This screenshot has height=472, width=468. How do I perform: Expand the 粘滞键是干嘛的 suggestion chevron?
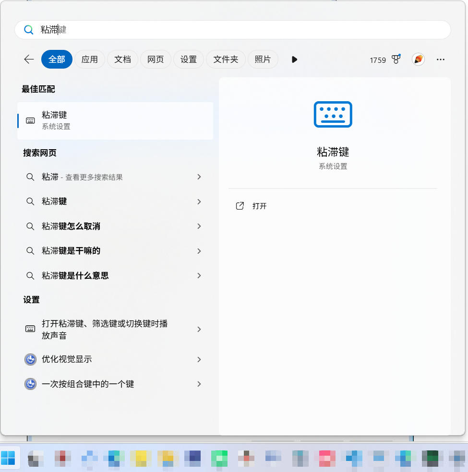coord(199,251)
